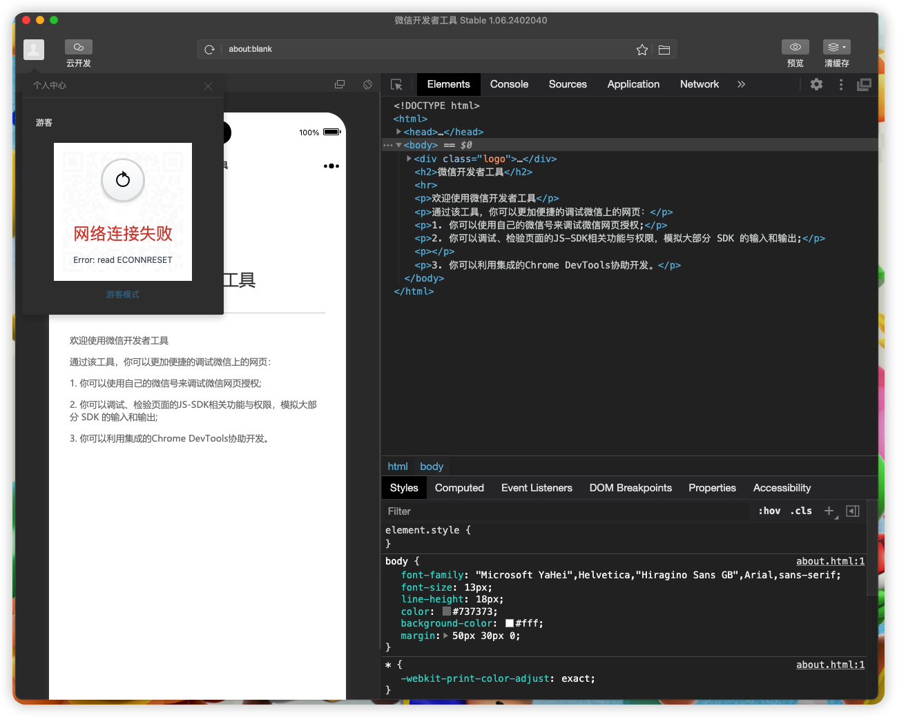Collapse the body element node

click(398, 145)
